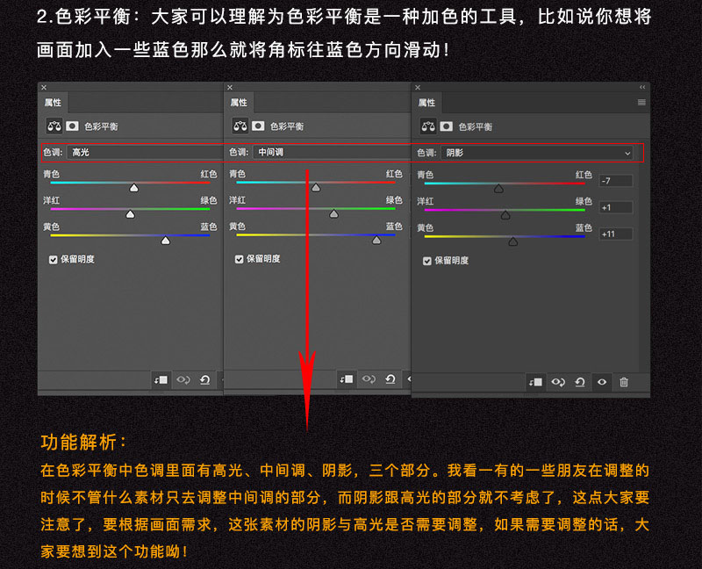Select the 属性 tab in the right panel
Viewport: 702px width, 569px height.
coord(426,103)
